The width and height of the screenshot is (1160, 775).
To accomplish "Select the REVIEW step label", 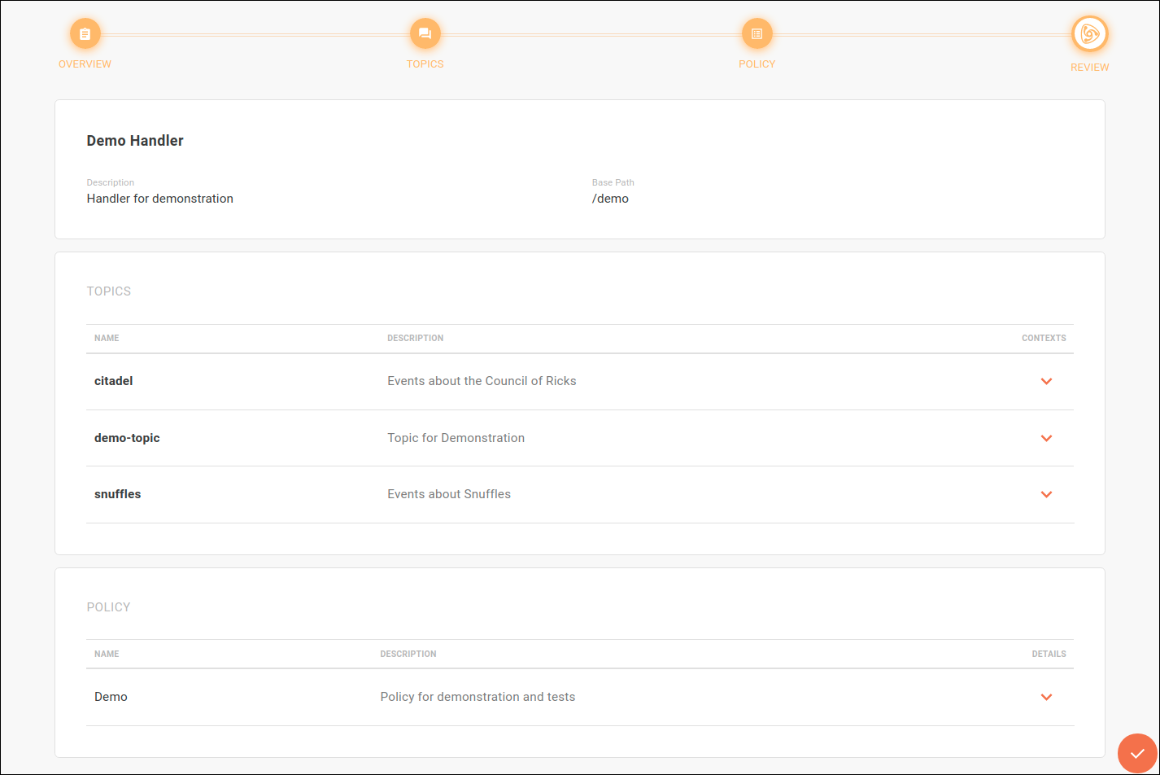I will click(x=1089, y=68).
